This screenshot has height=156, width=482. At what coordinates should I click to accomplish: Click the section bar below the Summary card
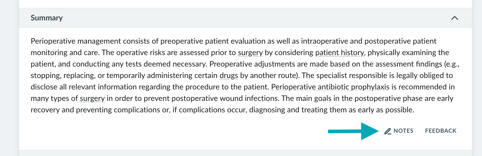[x=245, y=153]
